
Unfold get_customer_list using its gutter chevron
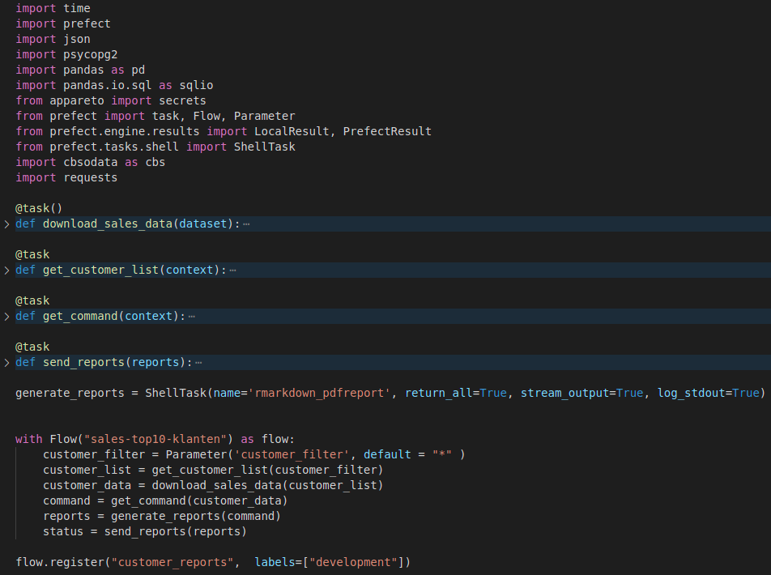(7, 270)
